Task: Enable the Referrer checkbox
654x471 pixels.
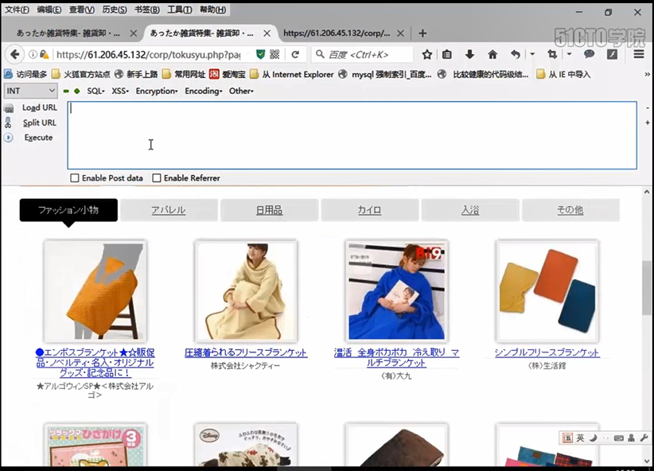Action: [x=157, y=177]
